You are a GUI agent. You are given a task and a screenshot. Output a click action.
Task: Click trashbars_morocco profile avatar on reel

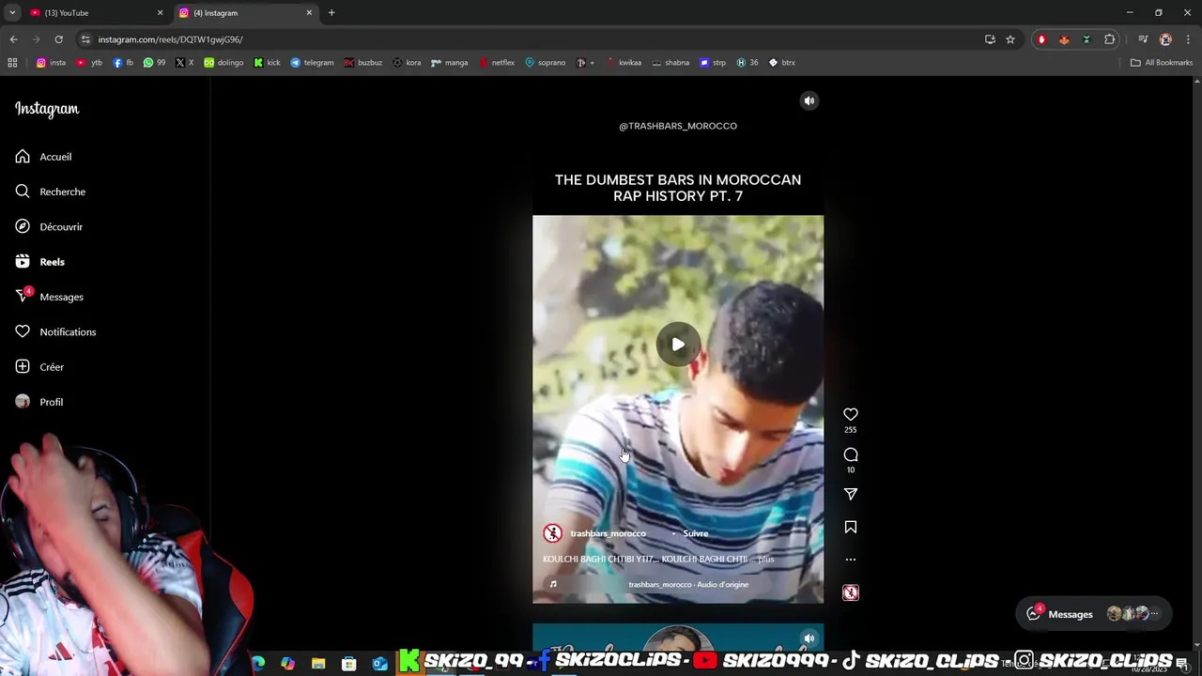[552, 533]
